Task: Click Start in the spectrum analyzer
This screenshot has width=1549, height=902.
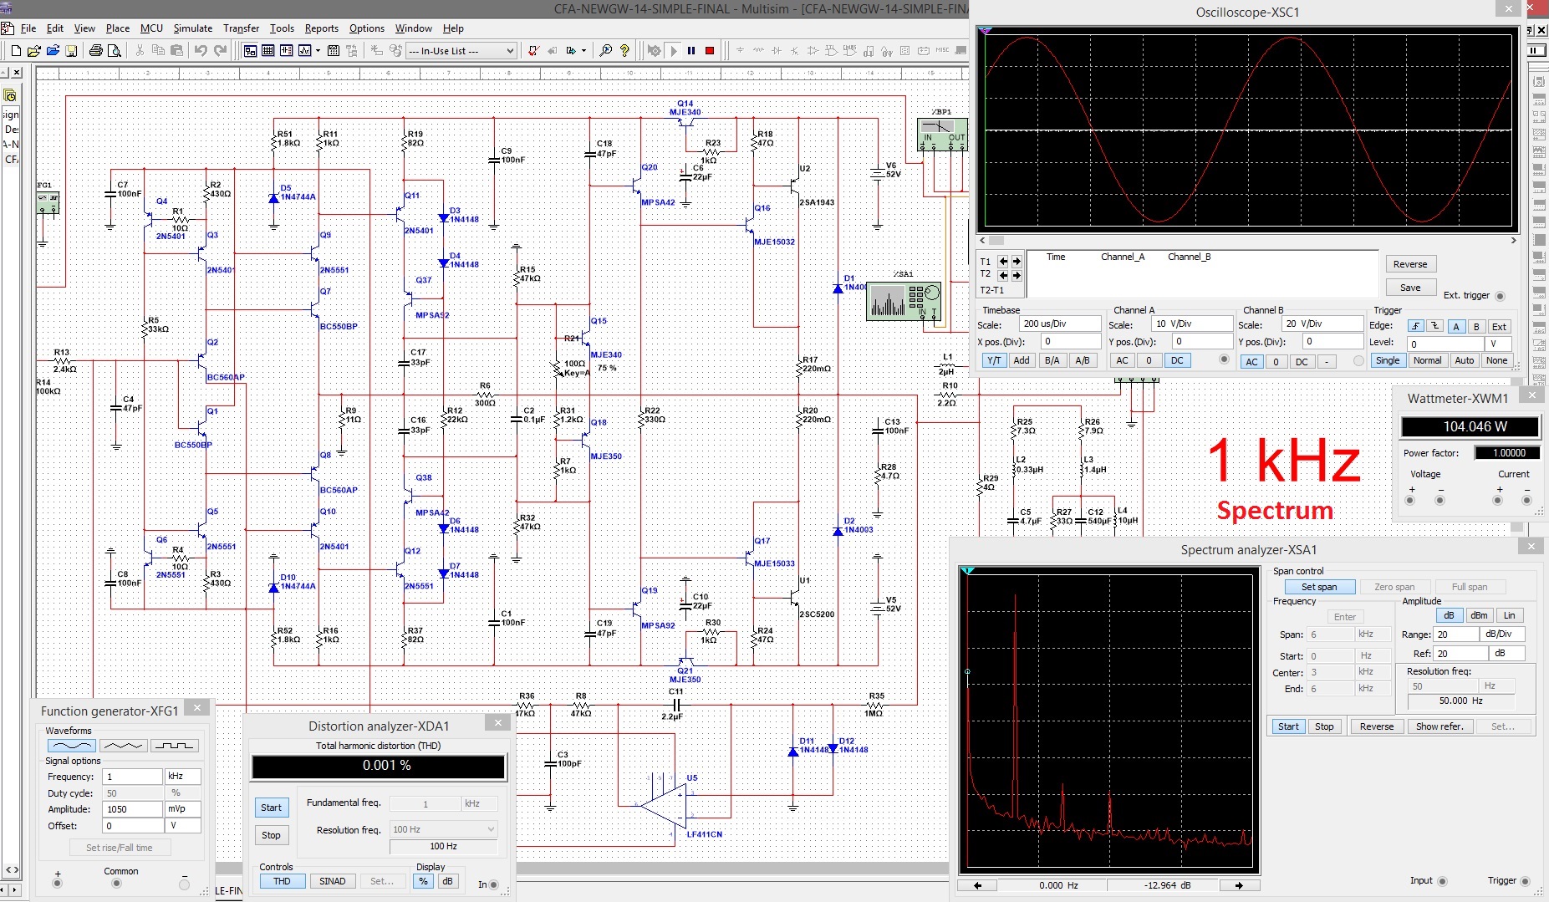Action: pos(1288,726)
